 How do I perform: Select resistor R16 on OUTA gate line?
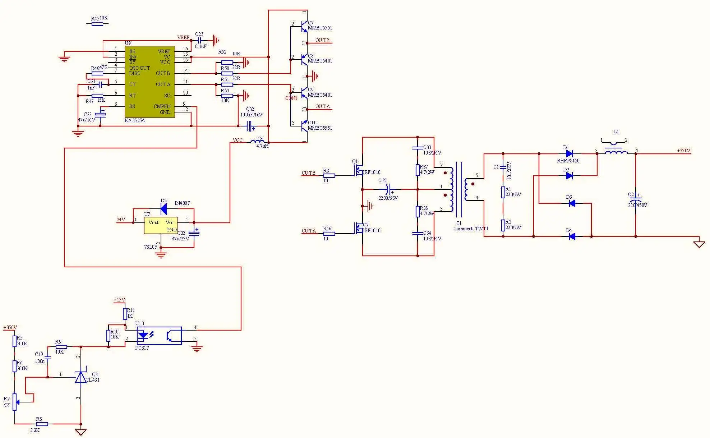tap(329, 234)
